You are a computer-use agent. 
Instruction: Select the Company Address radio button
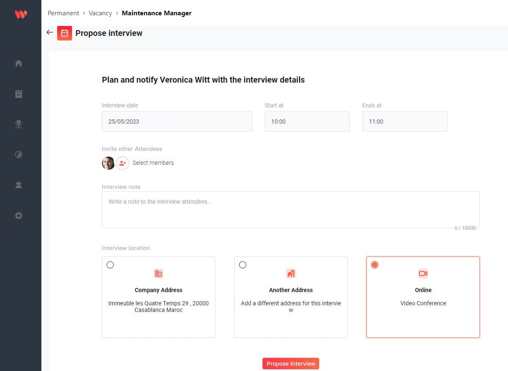[x=110, y=265]
